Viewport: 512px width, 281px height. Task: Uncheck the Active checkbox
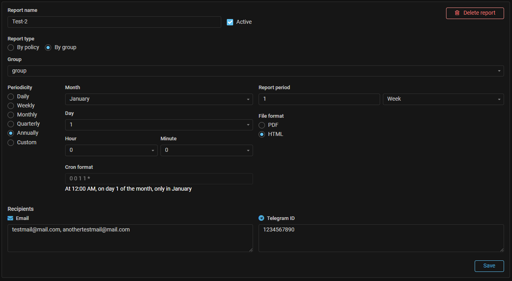click(230, 22)
